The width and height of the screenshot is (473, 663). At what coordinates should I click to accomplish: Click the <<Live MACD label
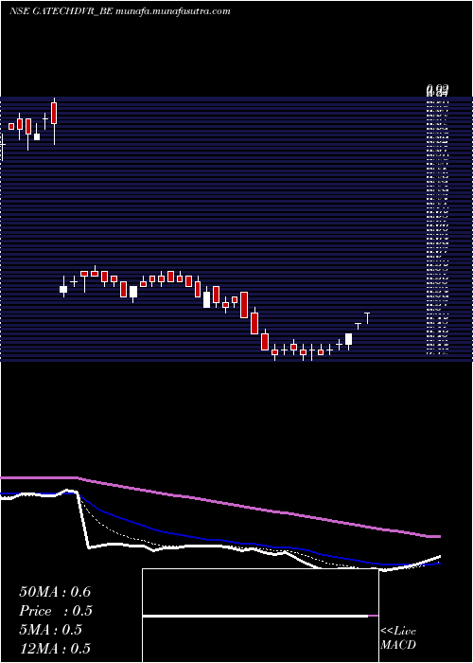click(398, 637)
